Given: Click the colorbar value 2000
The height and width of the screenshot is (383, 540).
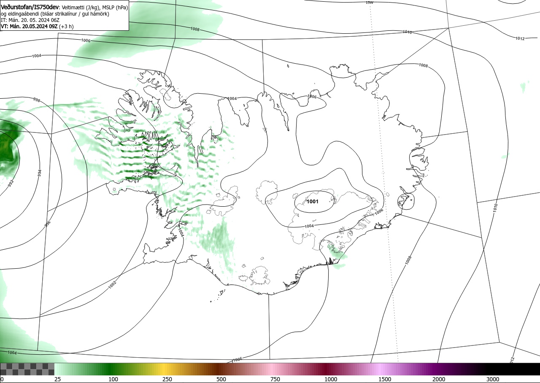Looking at the screenshot, I should 439,379.
